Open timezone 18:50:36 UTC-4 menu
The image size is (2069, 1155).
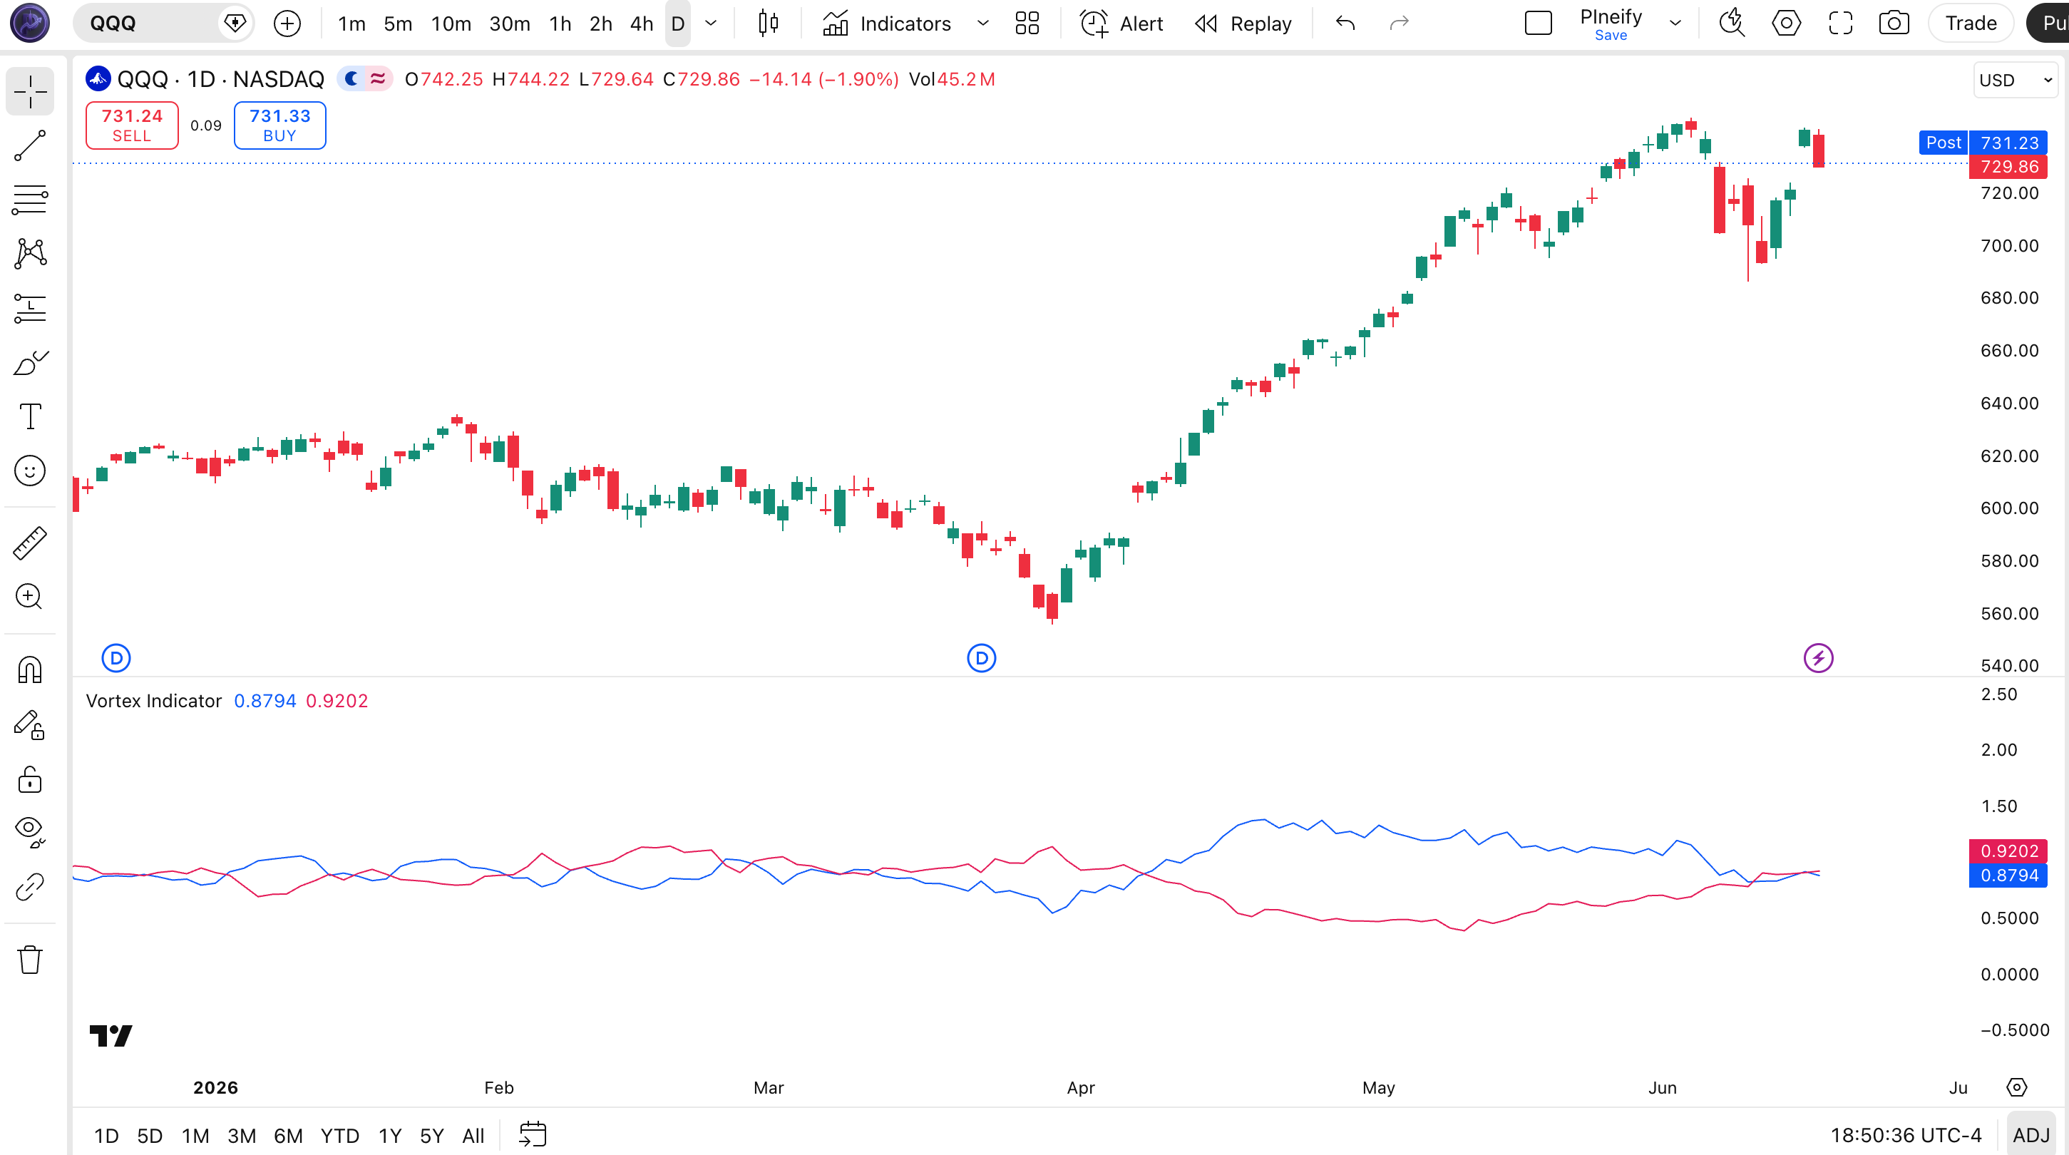(x=1905, y=1136)
